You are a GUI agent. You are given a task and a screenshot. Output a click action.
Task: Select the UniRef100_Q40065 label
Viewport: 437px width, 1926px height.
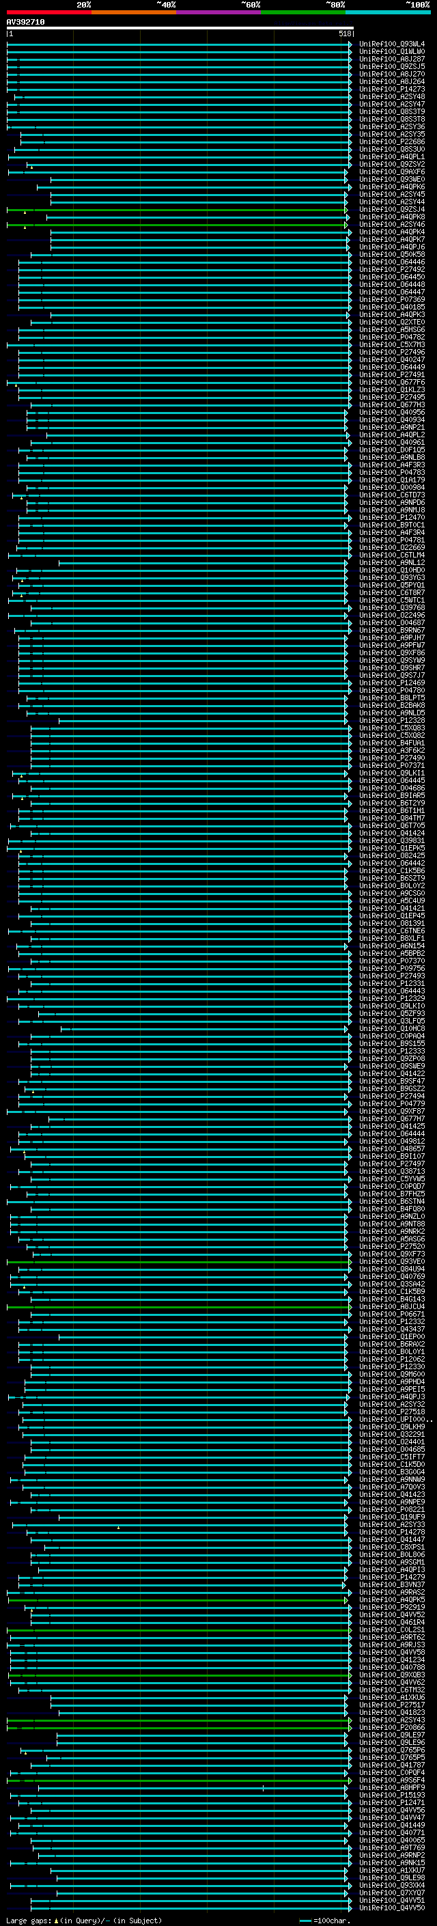coord(391,1840)
